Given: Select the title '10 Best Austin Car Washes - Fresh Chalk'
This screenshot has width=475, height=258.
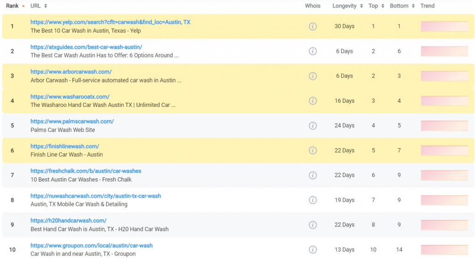Looking at the screenshot, I should 81,179.
